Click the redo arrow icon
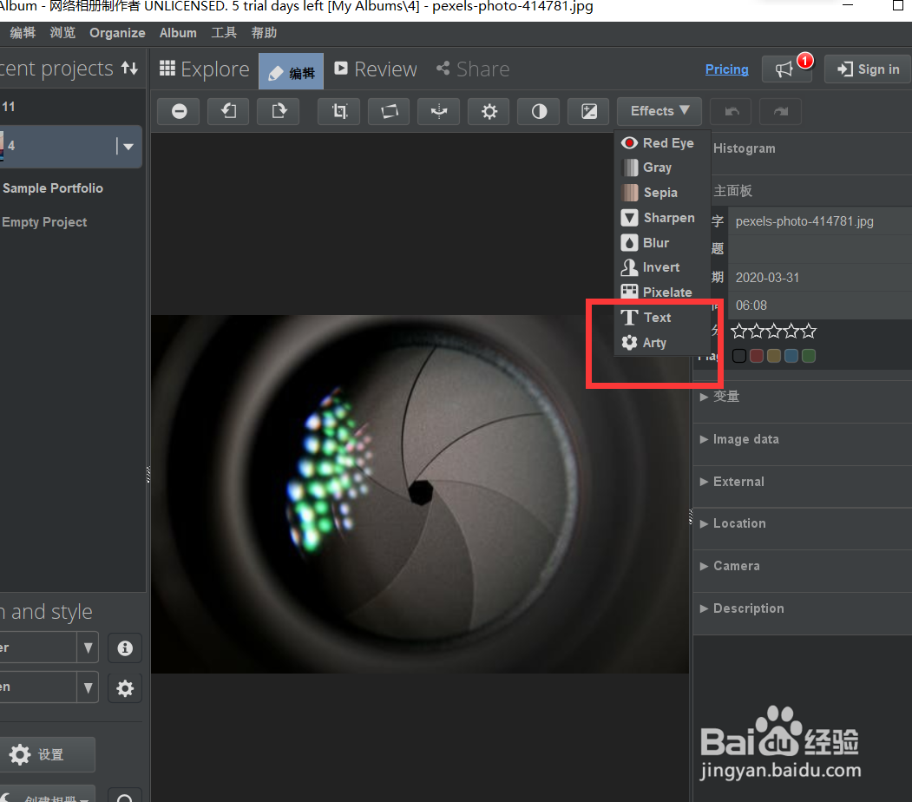 [781, 111]
